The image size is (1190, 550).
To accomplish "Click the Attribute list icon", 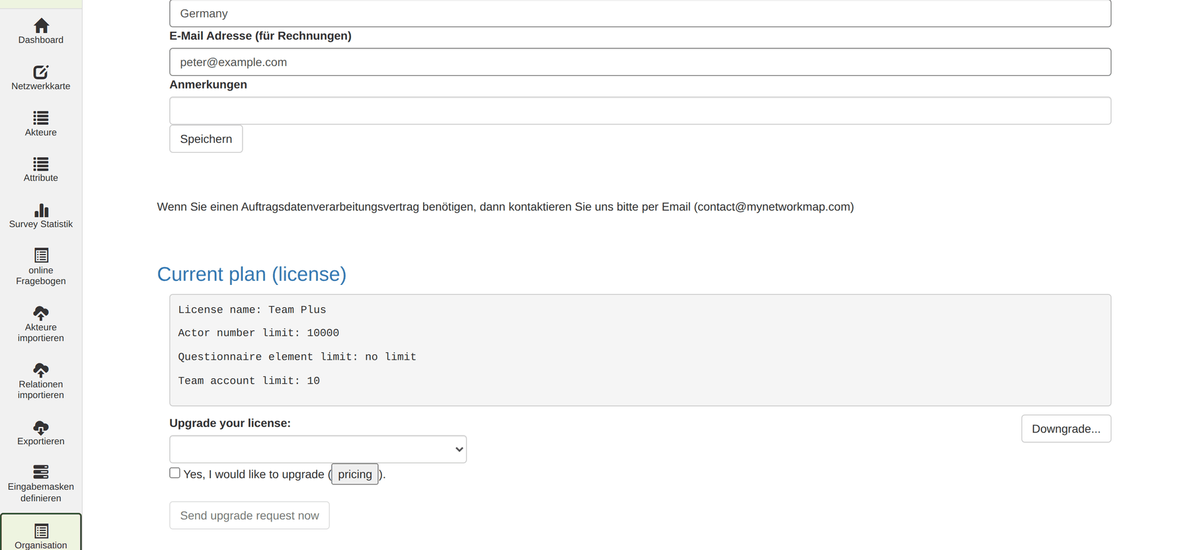I will (x=41, y=164).
